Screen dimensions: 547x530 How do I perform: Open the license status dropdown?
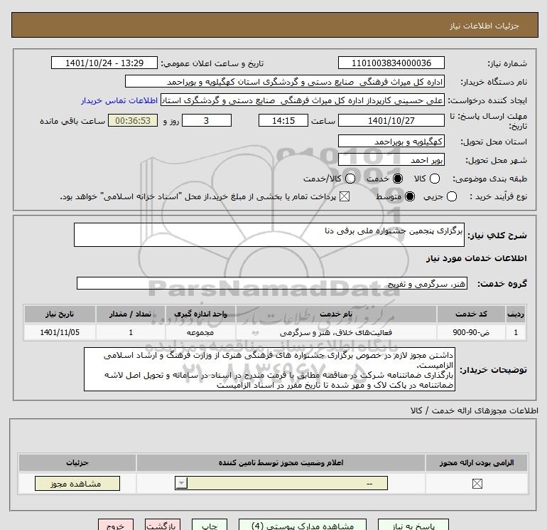[x=281, y=483]
